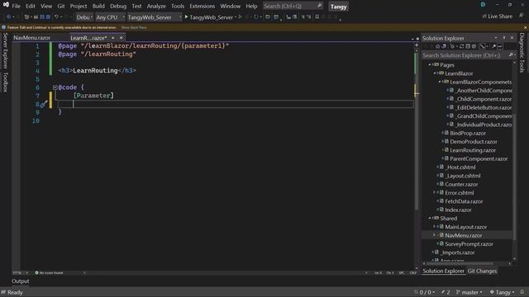Screen dimensions: 529x297
Task: Collapse the Pages folder in Solution Explorer
Action: click(x=430, y=64)
